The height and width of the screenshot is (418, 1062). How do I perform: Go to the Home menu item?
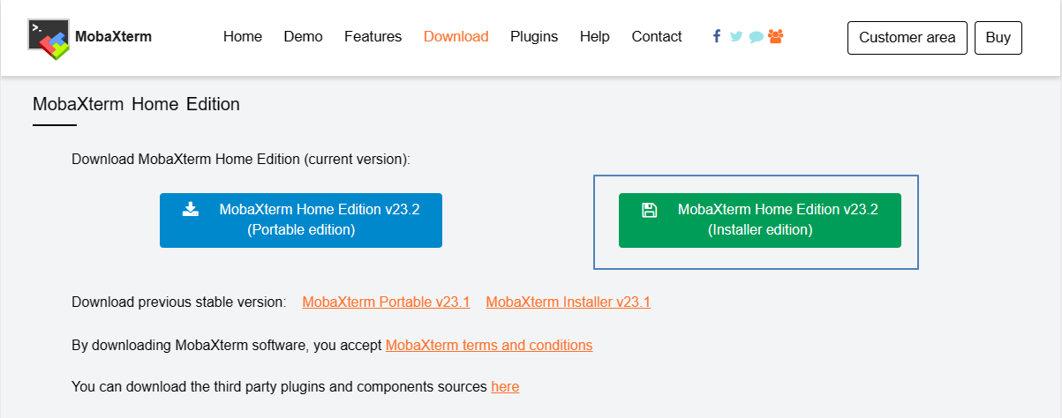pos(243,37)
